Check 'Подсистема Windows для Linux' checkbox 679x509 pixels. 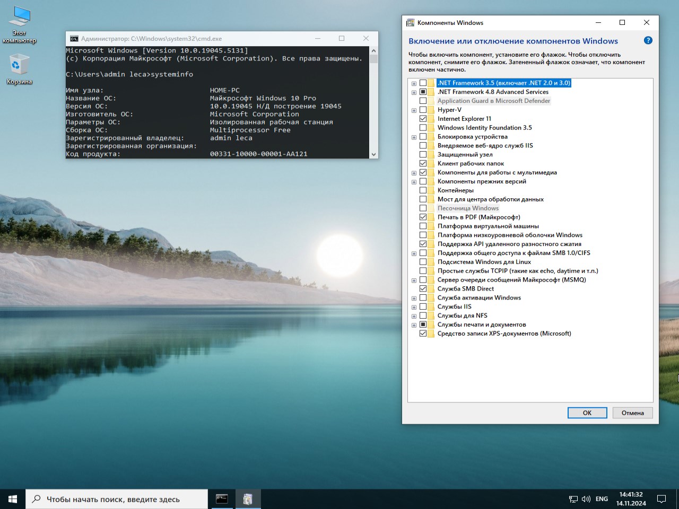tap(423, 262)
